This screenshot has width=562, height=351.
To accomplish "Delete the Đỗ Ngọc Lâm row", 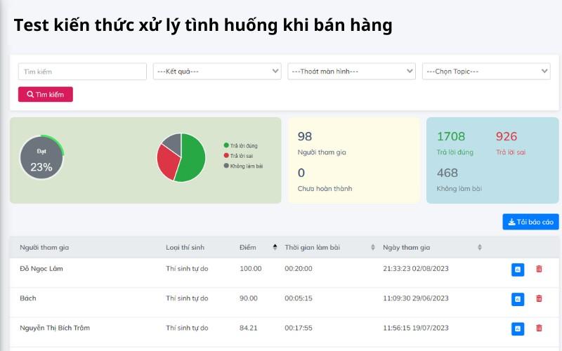I will pyautogui.click(x=539, y=269).
